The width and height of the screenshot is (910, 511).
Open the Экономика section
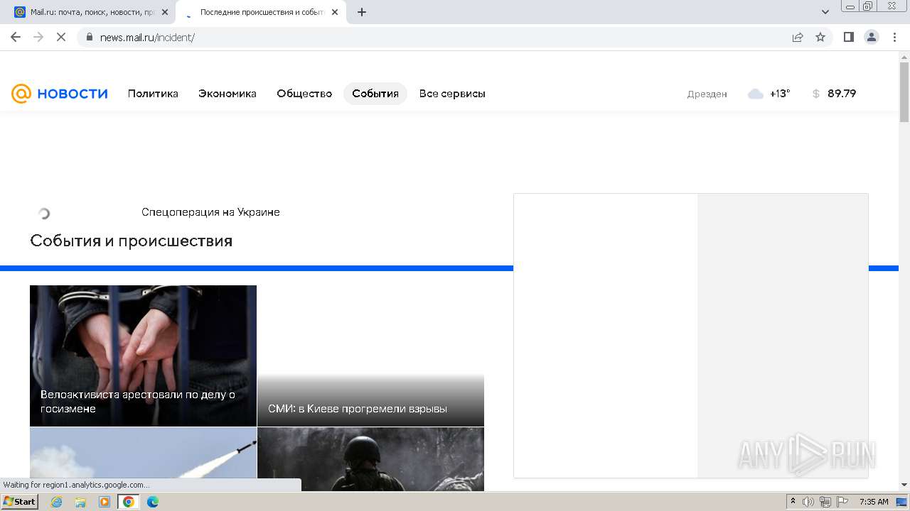point(227,94)
